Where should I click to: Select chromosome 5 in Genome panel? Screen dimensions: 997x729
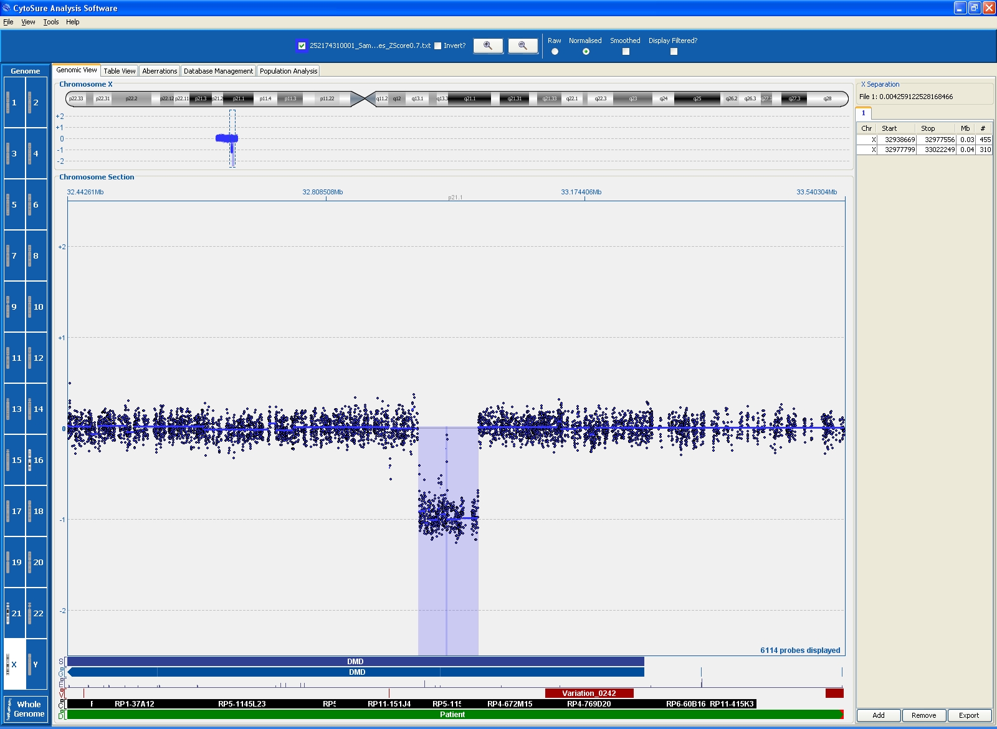click(14, 204)
